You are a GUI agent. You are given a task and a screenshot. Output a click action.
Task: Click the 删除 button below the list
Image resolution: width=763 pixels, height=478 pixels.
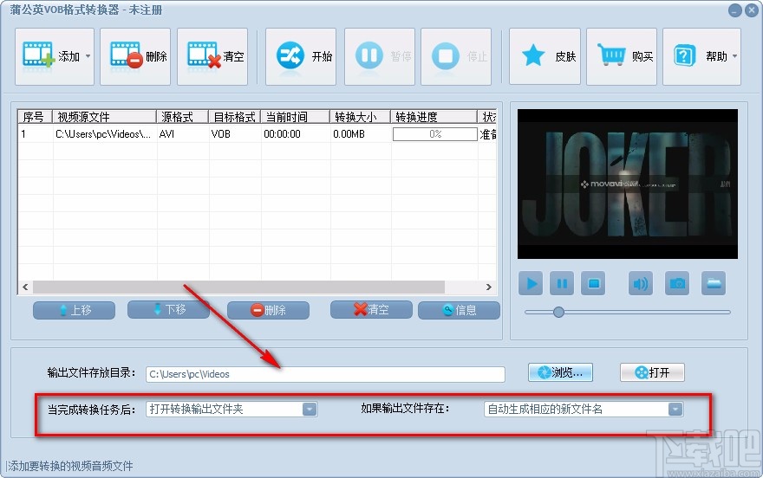(268, 310)
